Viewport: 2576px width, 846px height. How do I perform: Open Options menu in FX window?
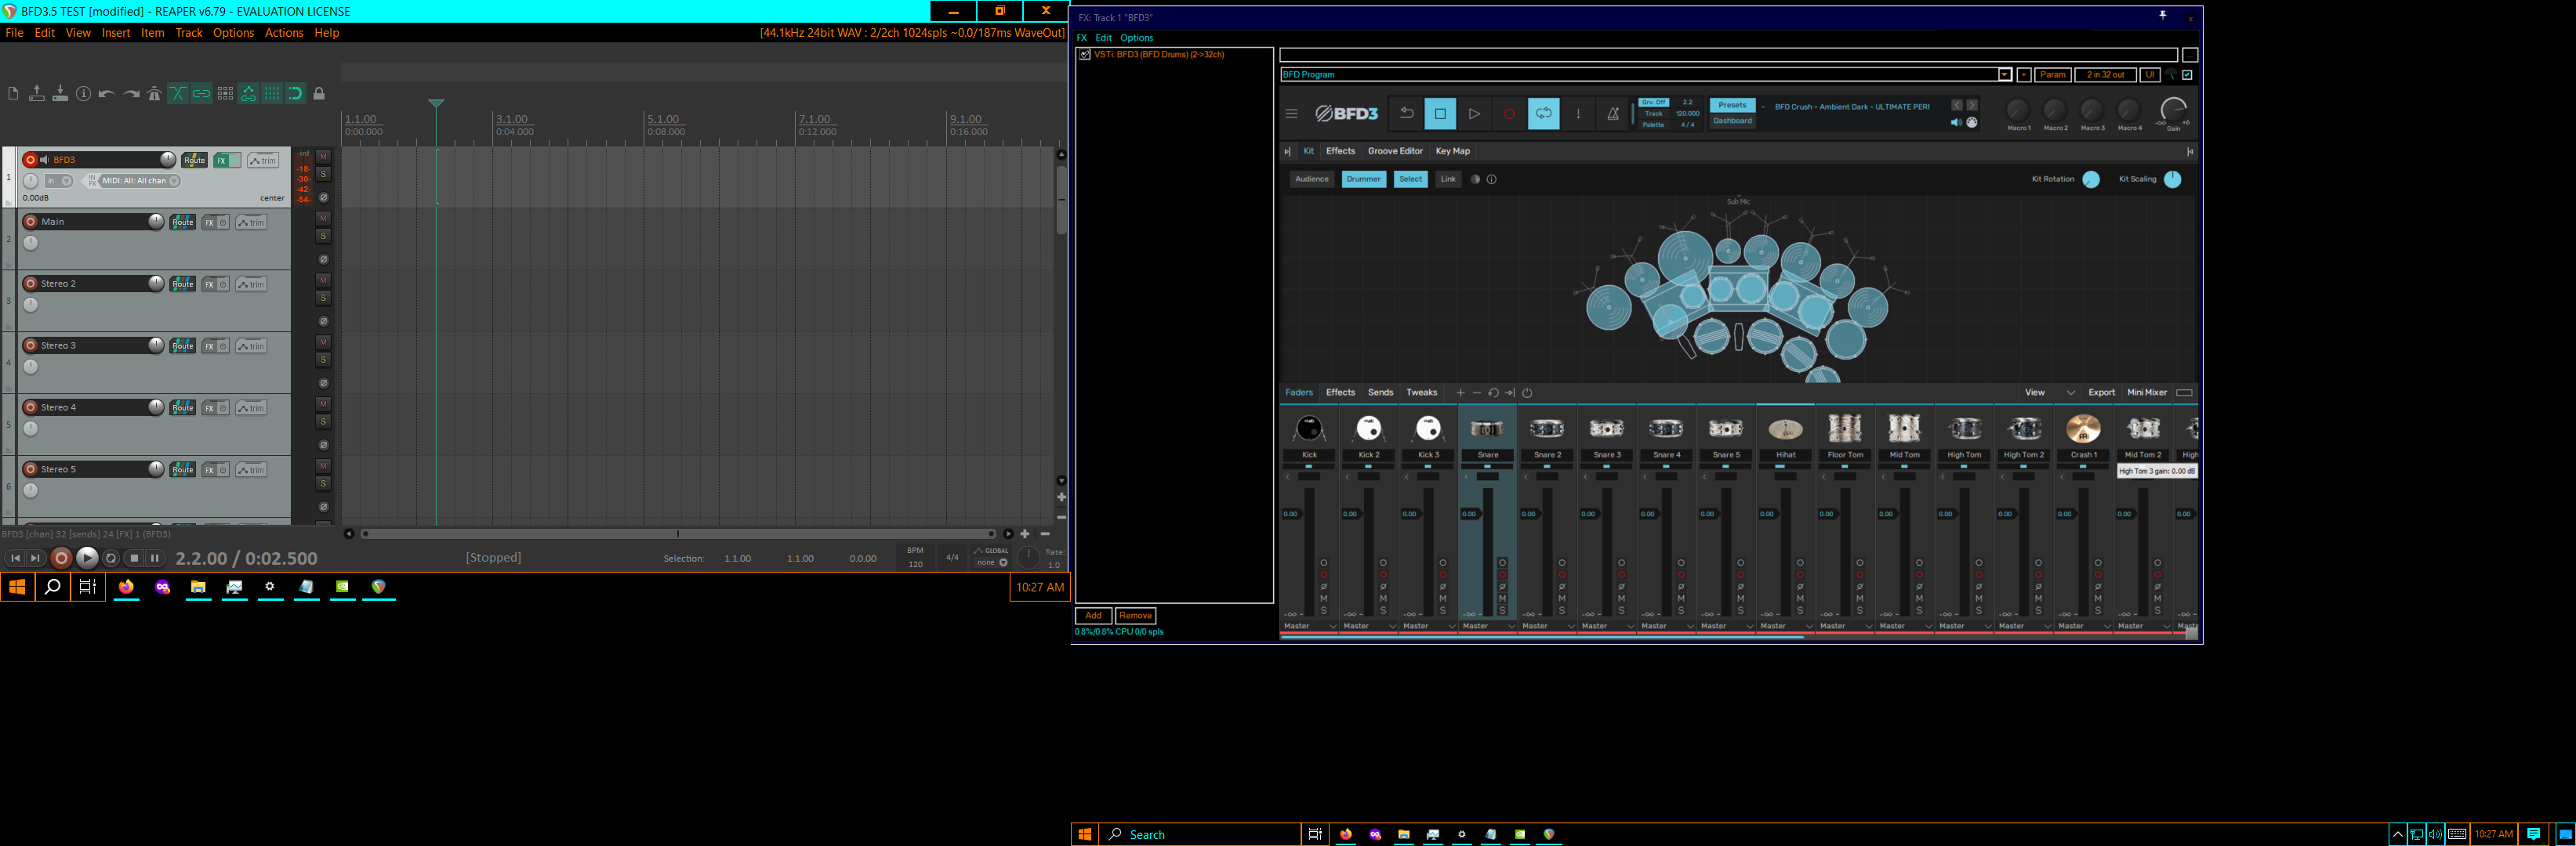1136,38
